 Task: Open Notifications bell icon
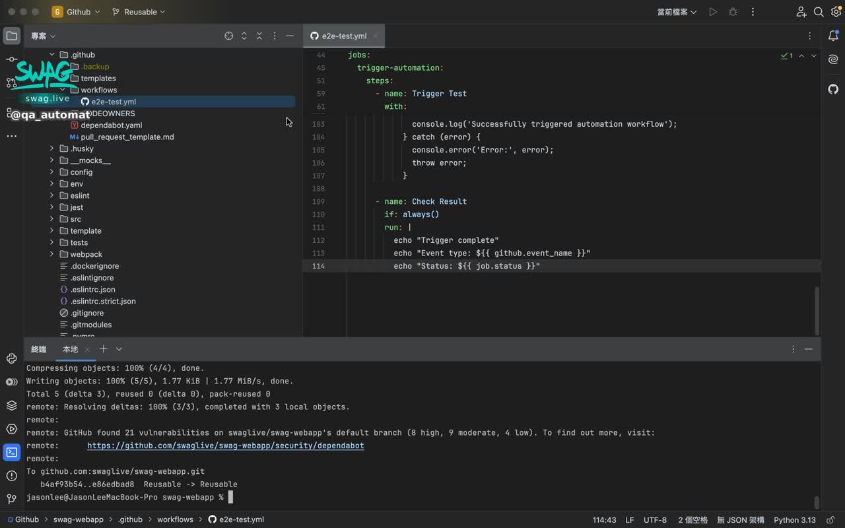(x=833, y=36)
